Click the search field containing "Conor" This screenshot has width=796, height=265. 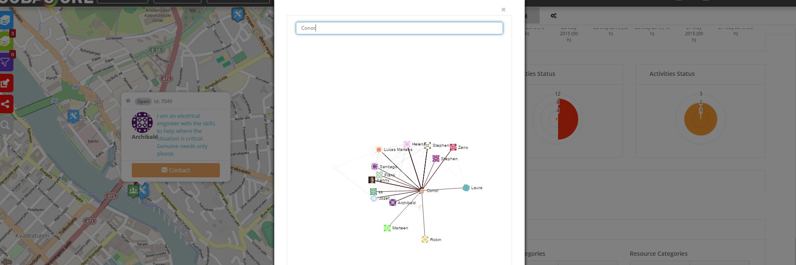coord(399,28)
